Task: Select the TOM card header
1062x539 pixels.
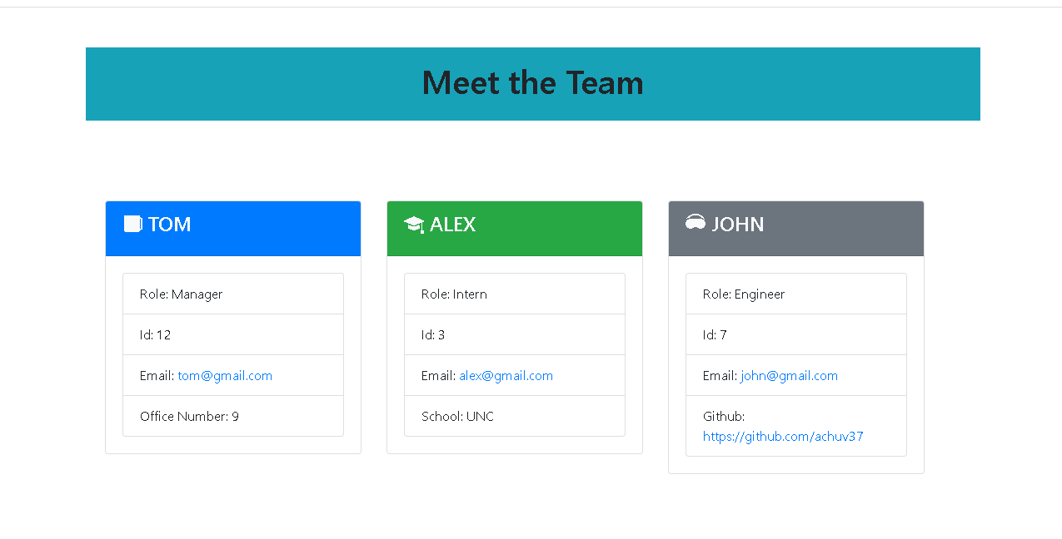Action: click(x=232, y=228)
